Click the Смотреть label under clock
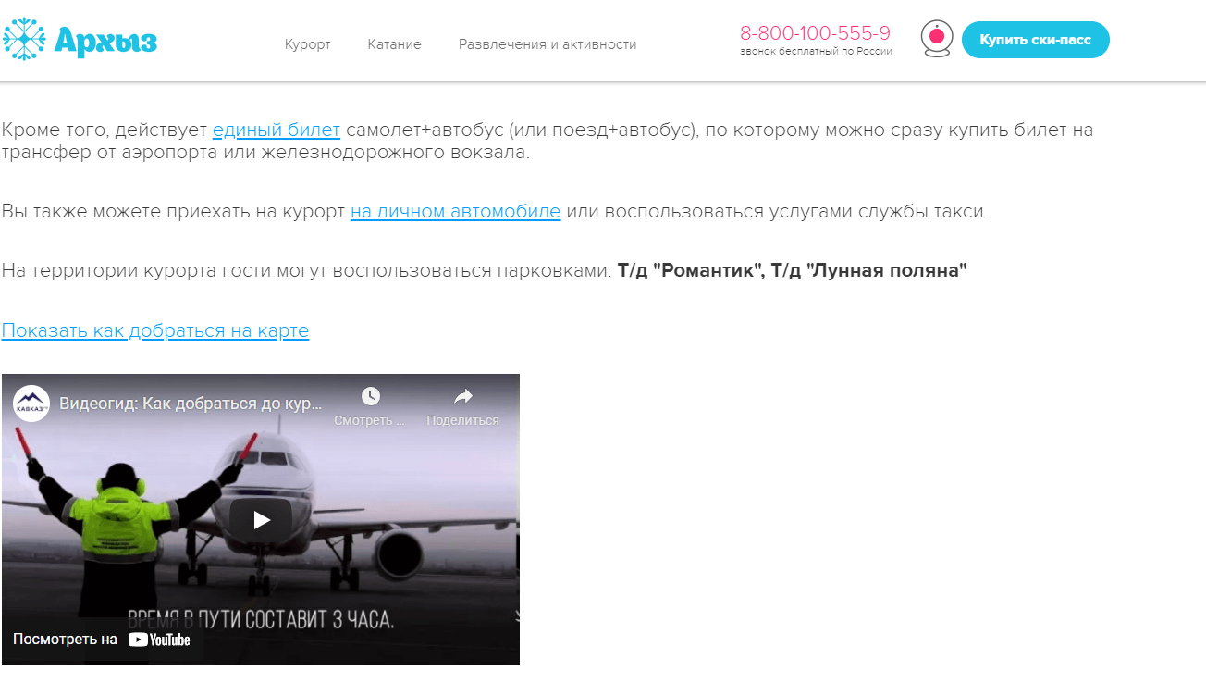This screenshot has height=683, width=1206. 370,420
